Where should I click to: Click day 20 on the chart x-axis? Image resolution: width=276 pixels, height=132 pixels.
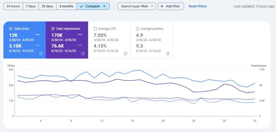click(x=163, y=121)
